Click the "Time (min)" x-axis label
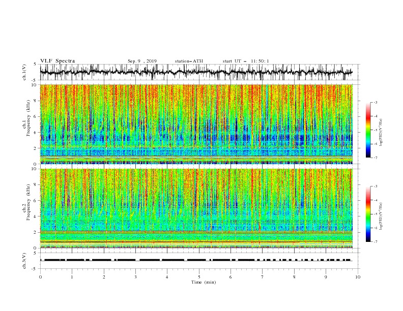 pos(204,282)
